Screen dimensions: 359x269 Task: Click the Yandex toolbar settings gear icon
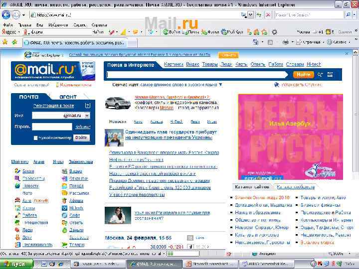[275, 32]
